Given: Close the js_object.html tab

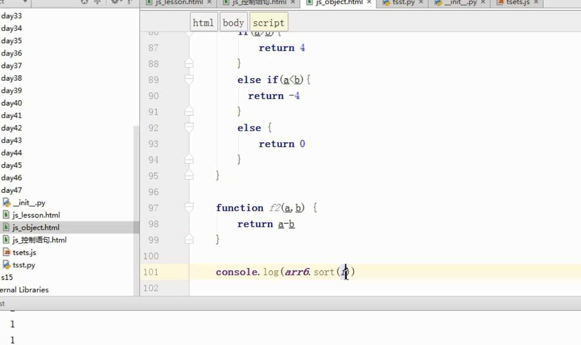Looking at the screenshot, I should (x=369, y=3).
